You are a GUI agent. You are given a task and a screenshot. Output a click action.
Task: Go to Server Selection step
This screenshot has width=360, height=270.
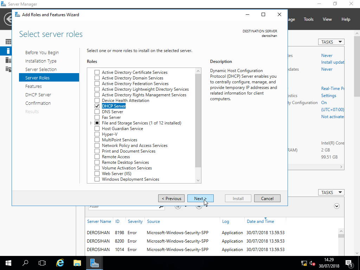pyautogui.click(x=41, y=69)
